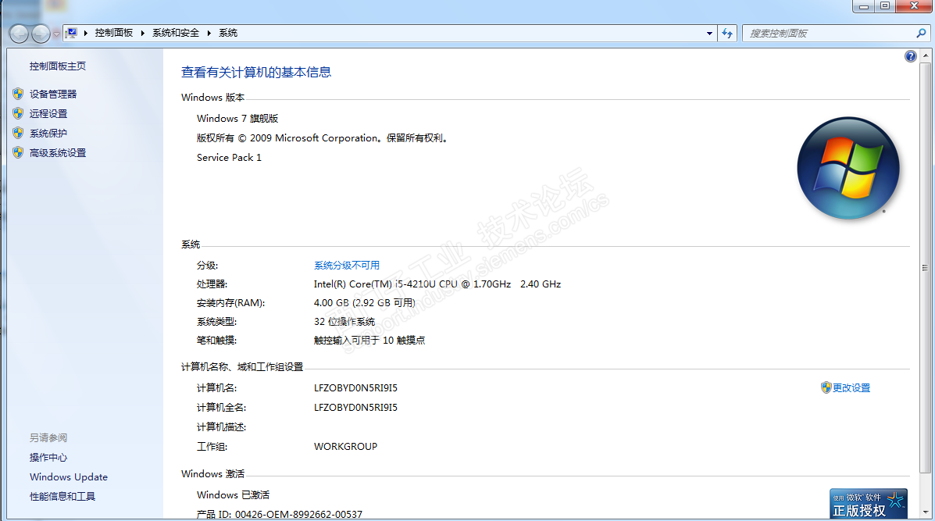The height and width of the screenshot is (521, 935).
Task: Click the Service Pack 1 text
Action: 229,157
